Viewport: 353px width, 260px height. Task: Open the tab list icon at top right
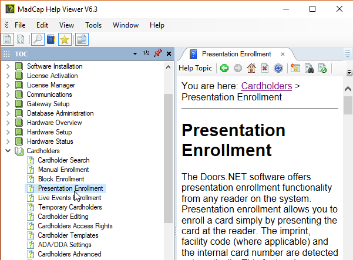(348, 54)
